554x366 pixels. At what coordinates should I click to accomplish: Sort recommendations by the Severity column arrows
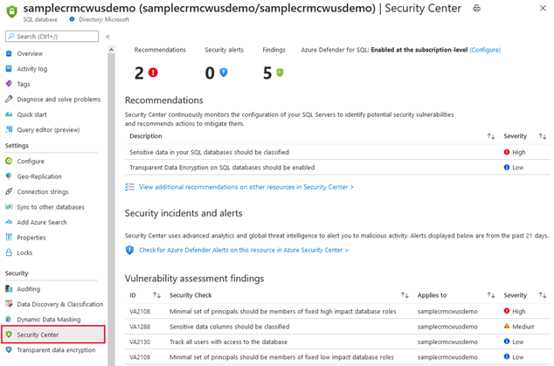pyautogui.click(x=543, y=136)
